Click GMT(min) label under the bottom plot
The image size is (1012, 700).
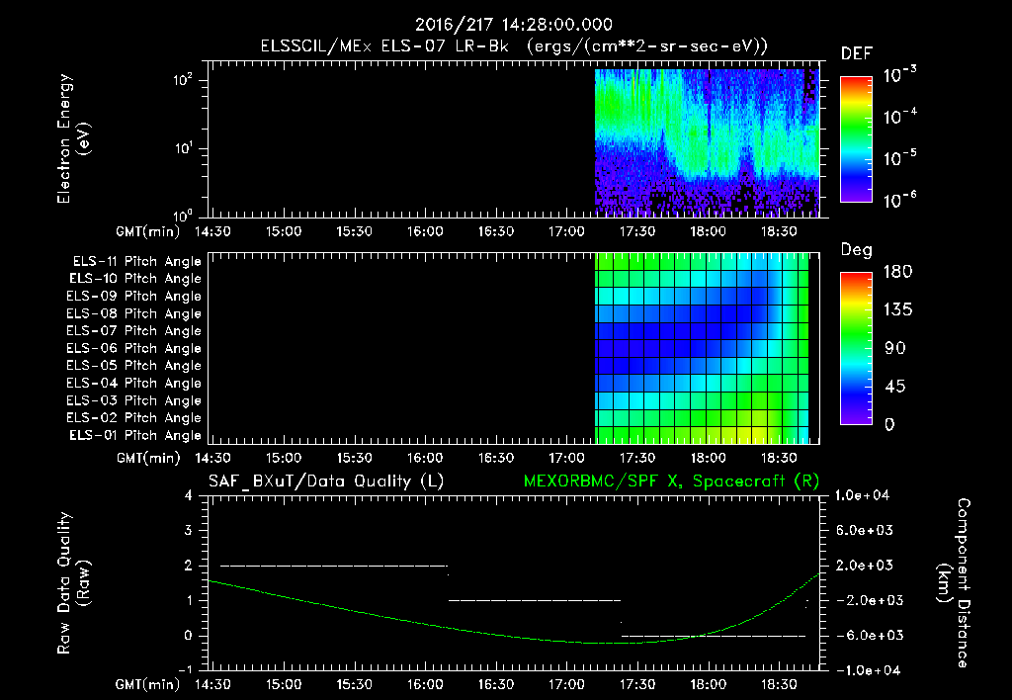(x=148, y=684)
